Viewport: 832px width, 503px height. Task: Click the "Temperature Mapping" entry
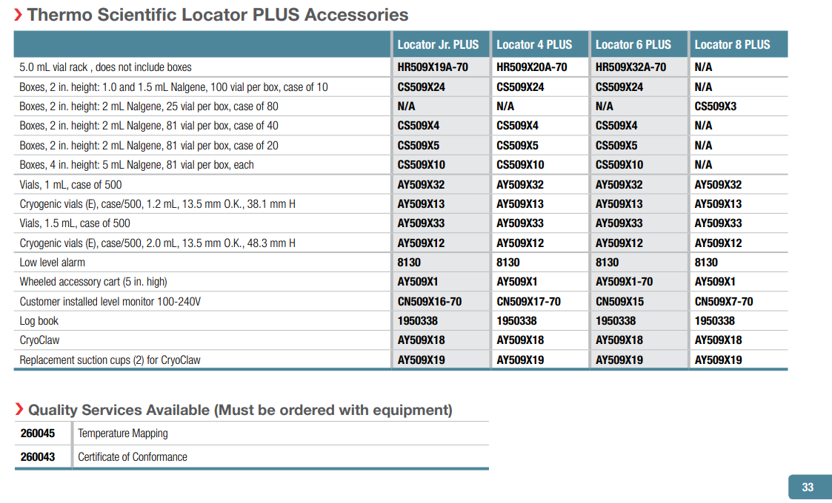[x=122, y=433]
